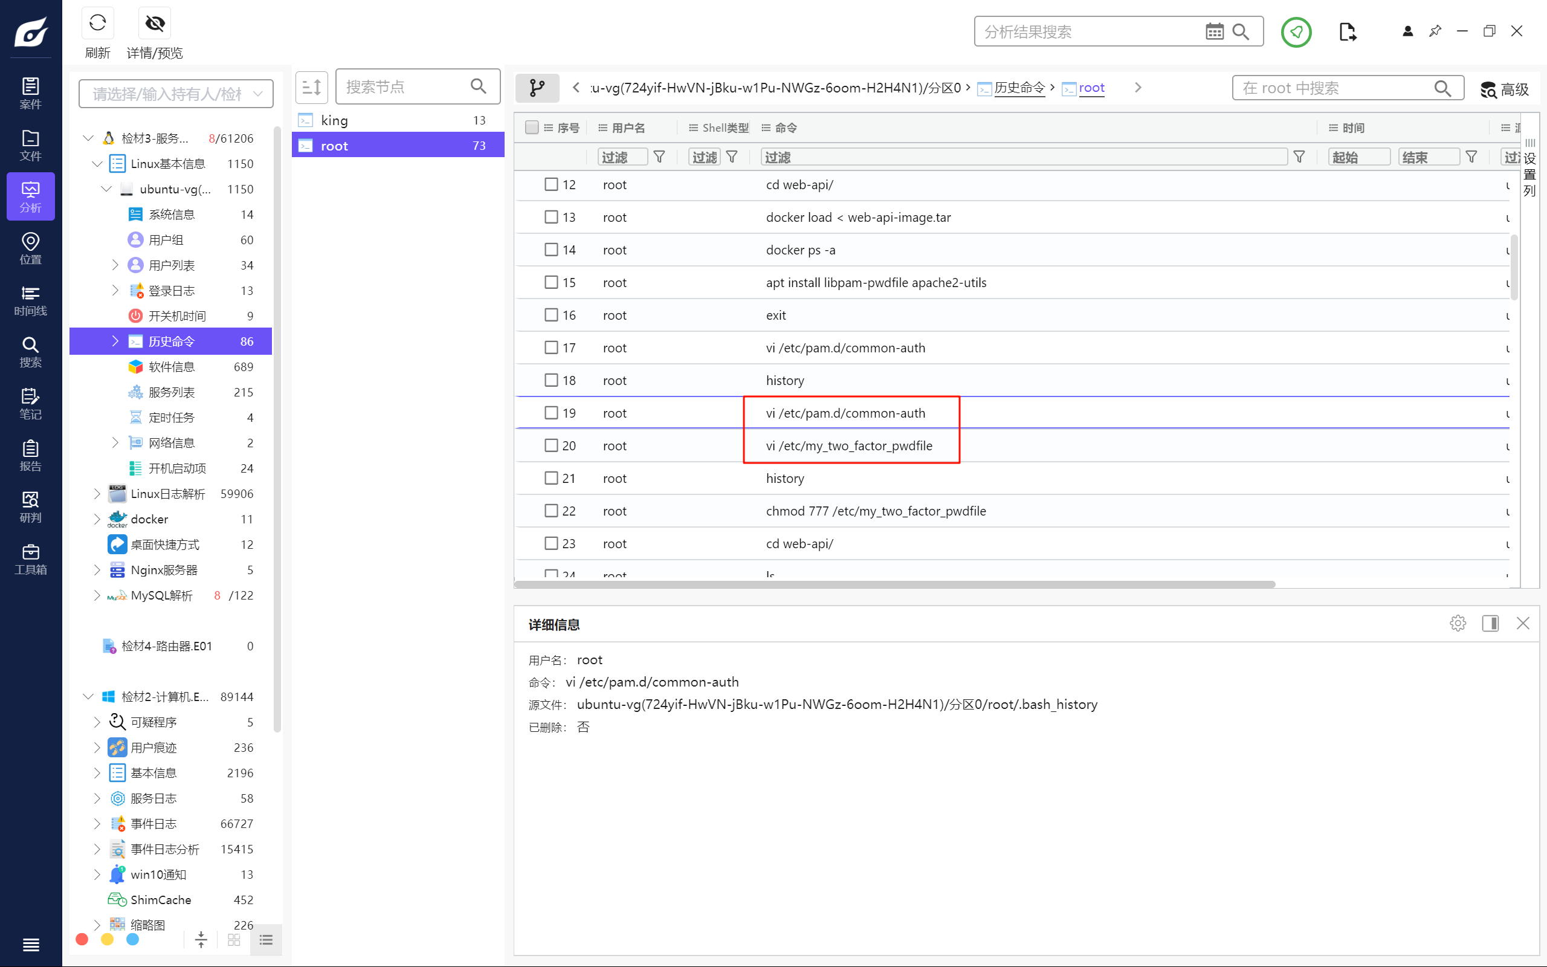1547x967 pixels.
Task: Expand the MySQL解析 tree node
Action: point(97,595)
